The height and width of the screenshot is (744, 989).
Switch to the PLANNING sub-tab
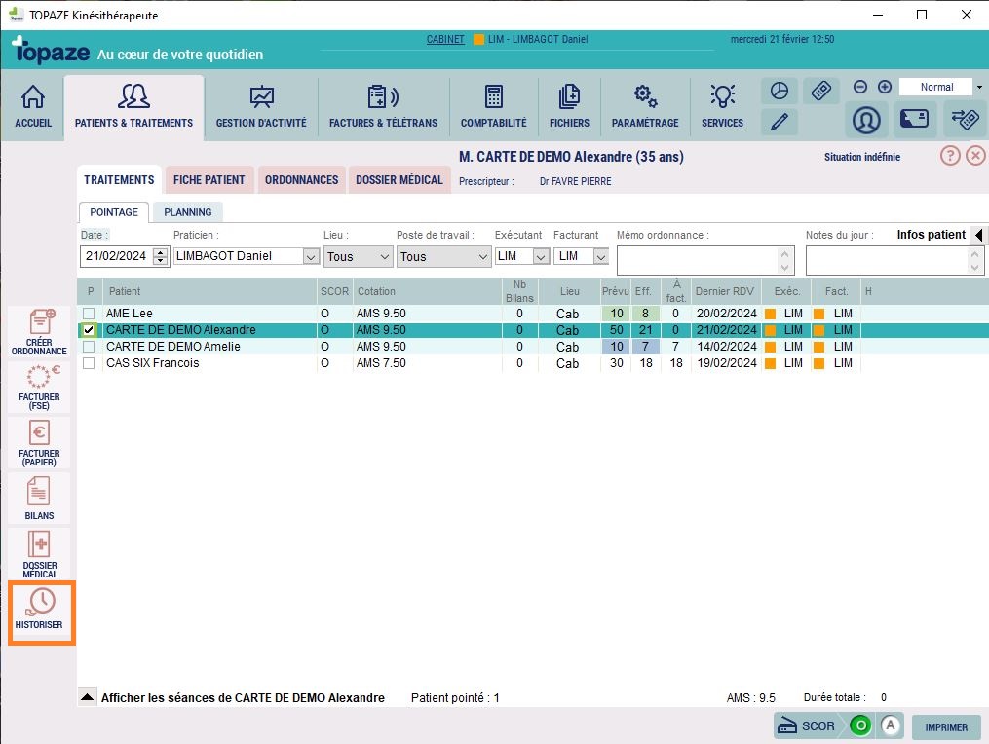(187, 212)
